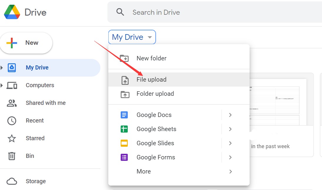The height and width of the screenshot is (190, 322).
Task: Click the green Google Sheets icon
Action: 124,129
